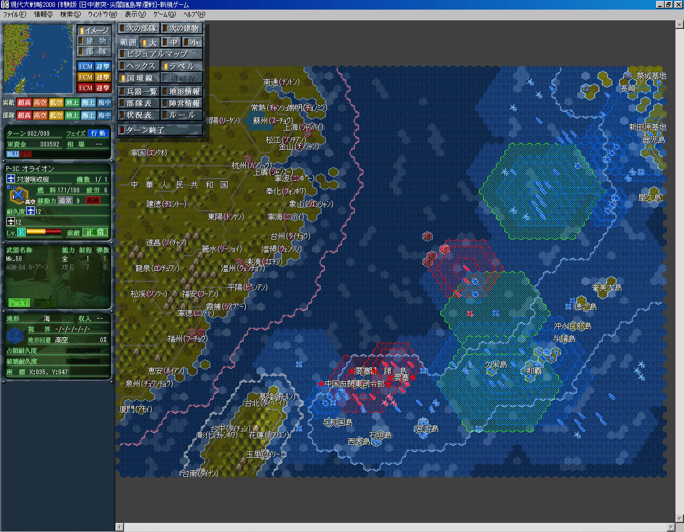Open the 兵器一覧 weapons list
Screen dimensions: 684x532
tap(138, 91)
